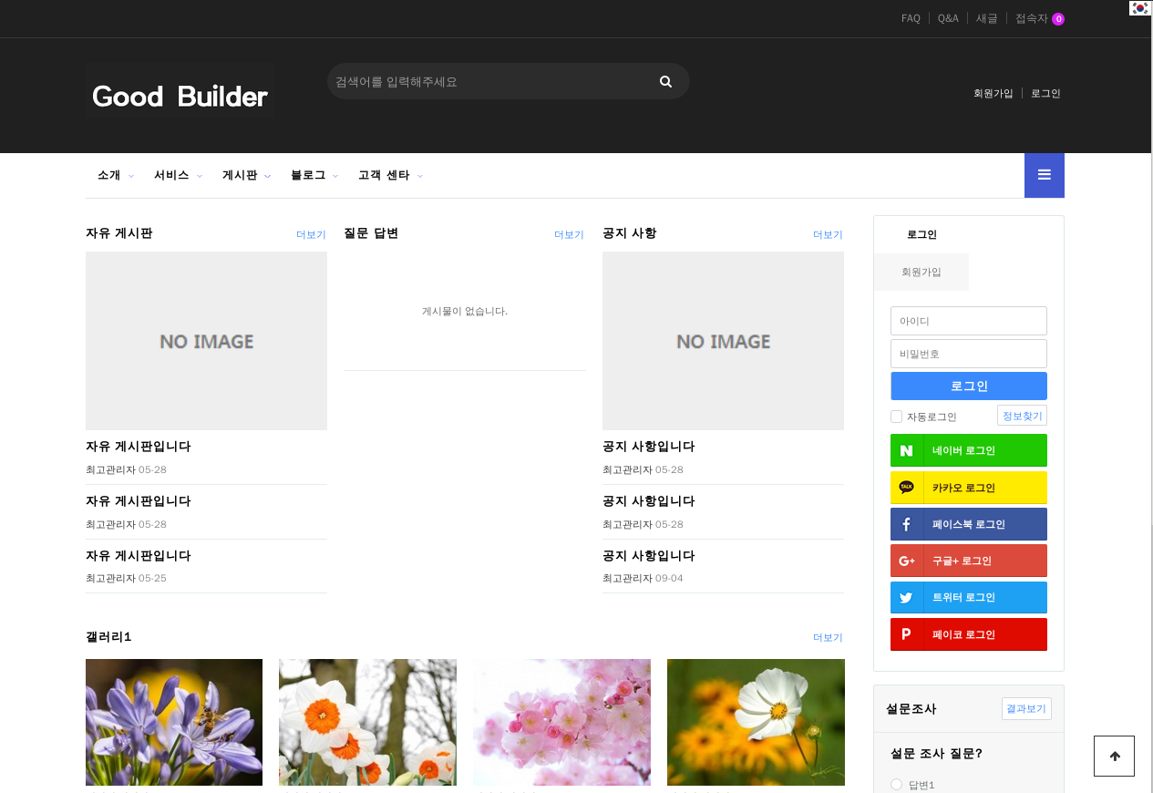
Task: Open the 게시판 navigation menu
Action: tap(246, 175)
